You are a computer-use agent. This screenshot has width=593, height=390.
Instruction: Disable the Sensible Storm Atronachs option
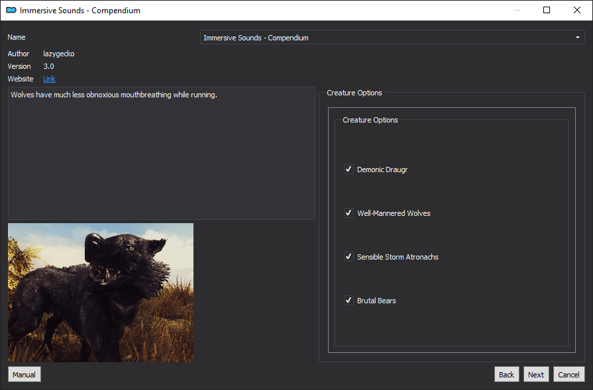(x=349, y=257)
